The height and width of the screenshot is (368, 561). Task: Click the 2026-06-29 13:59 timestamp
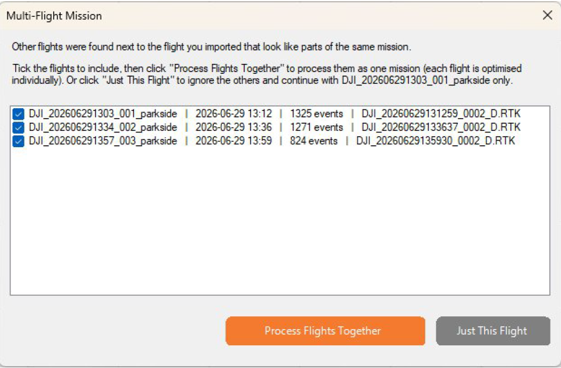pos(234,141)
